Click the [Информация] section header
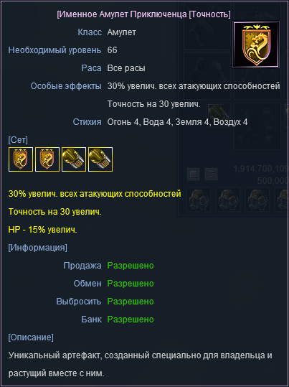The height and width of the screenshot is (387, 289). (x=37, y=247)
